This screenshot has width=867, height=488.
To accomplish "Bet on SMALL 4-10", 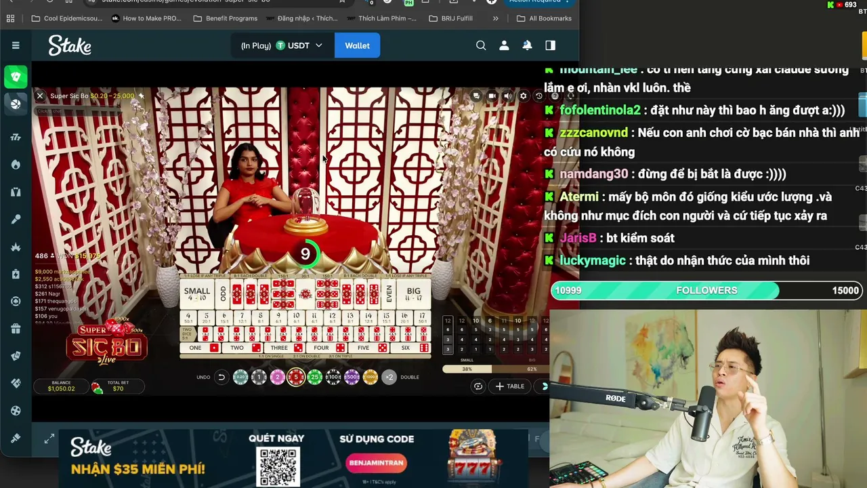I will point(197,294).
